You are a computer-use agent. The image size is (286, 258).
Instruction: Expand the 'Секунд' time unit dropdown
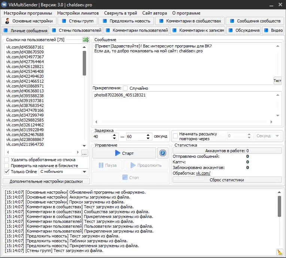(x=268, y=136)
